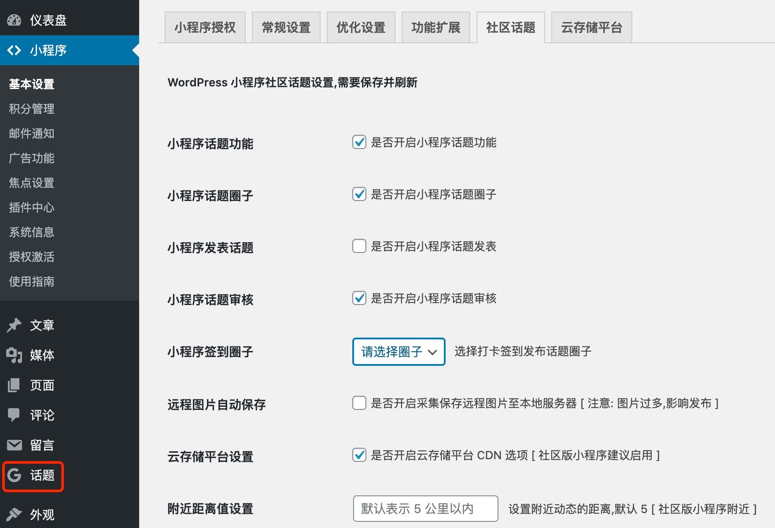Go to the 云存储平台 tab
The image size is (775, 528).
tap(592, 27)
